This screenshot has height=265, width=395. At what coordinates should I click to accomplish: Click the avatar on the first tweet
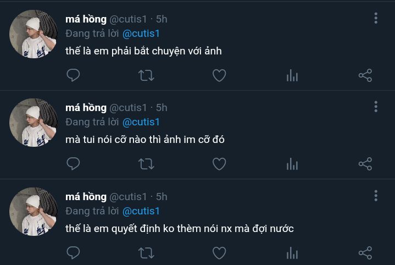33,34
